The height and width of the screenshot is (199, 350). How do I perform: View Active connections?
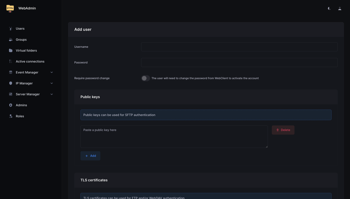(x=30, y=61)
